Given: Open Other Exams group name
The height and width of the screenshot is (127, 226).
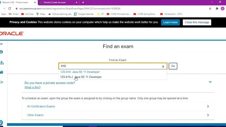Looking at the screenshot, I should point(35,115).
